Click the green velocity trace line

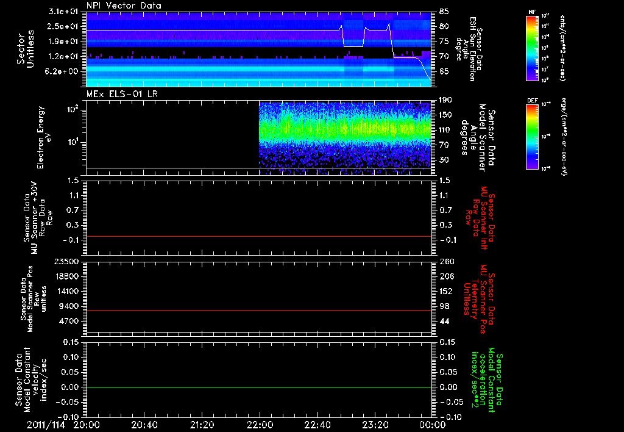pos(258,387)
